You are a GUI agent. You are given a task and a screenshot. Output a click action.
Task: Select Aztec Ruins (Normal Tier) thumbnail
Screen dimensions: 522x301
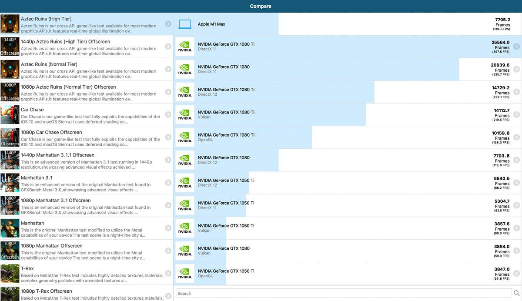pyautogui.click(x=10, y=69)
